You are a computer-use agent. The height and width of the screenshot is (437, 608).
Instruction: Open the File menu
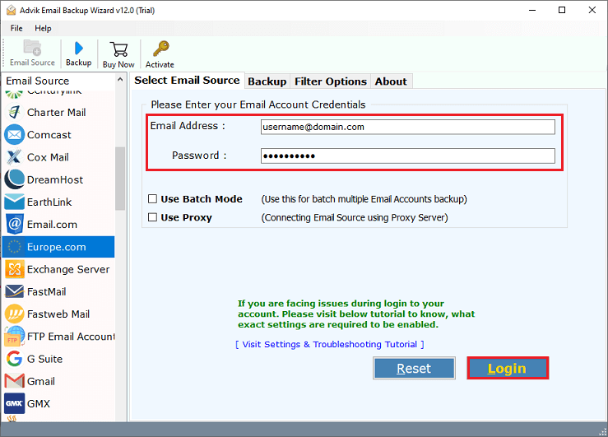pyautogui.click(x=16, y=28)
